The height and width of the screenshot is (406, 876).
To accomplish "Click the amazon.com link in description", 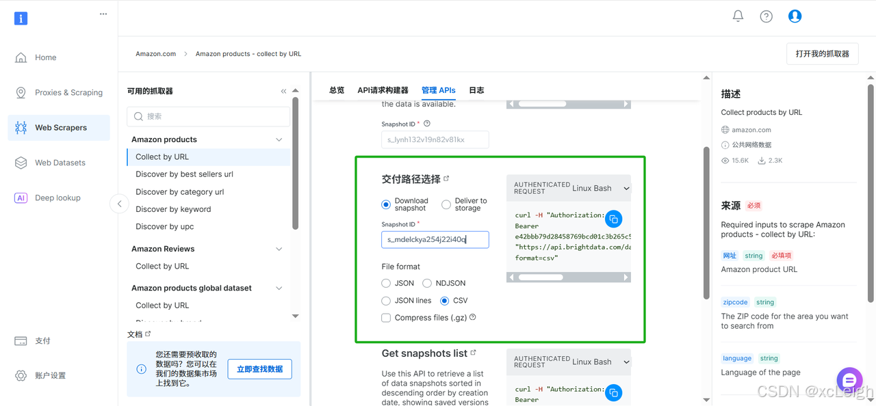I will (751, 130).
